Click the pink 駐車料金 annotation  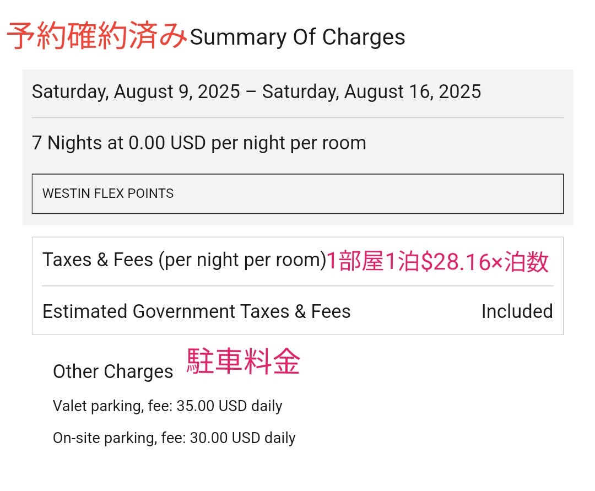tap(244, 361)
